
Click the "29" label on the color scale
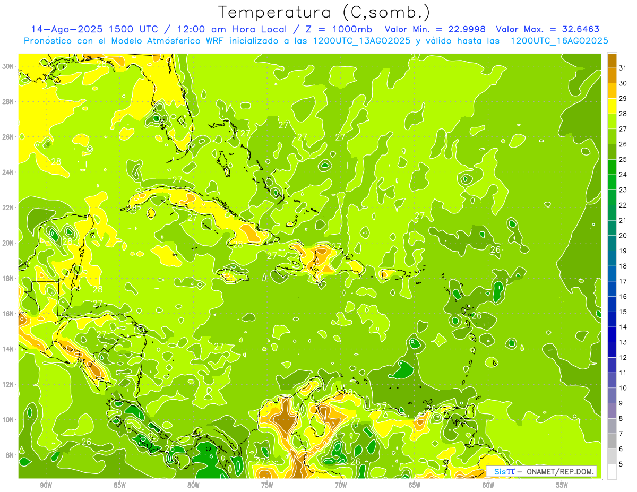pos(623,98)
